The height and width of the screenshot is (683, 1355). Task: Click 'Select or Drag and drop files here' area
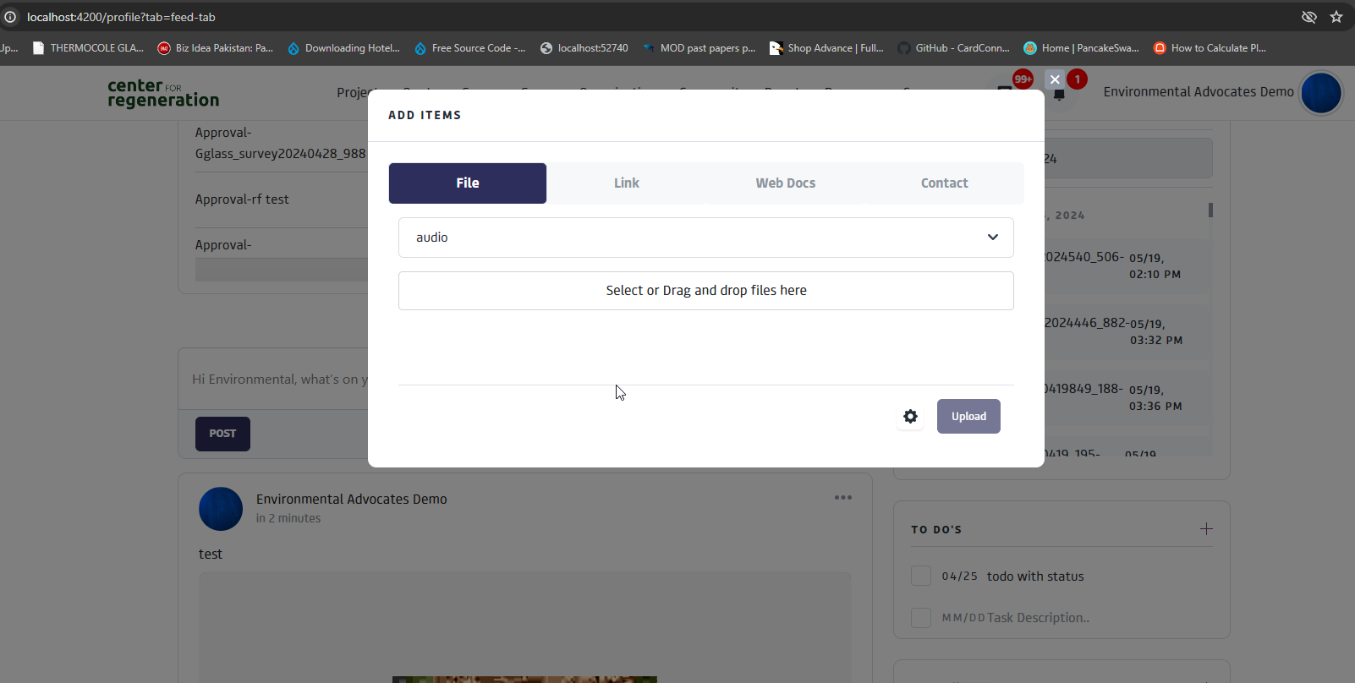pos(705,291)
